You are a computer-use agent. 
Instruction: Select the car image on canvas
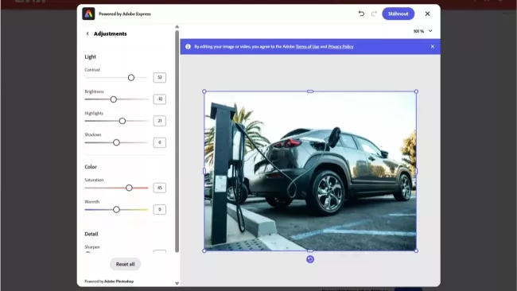point(310,171)
